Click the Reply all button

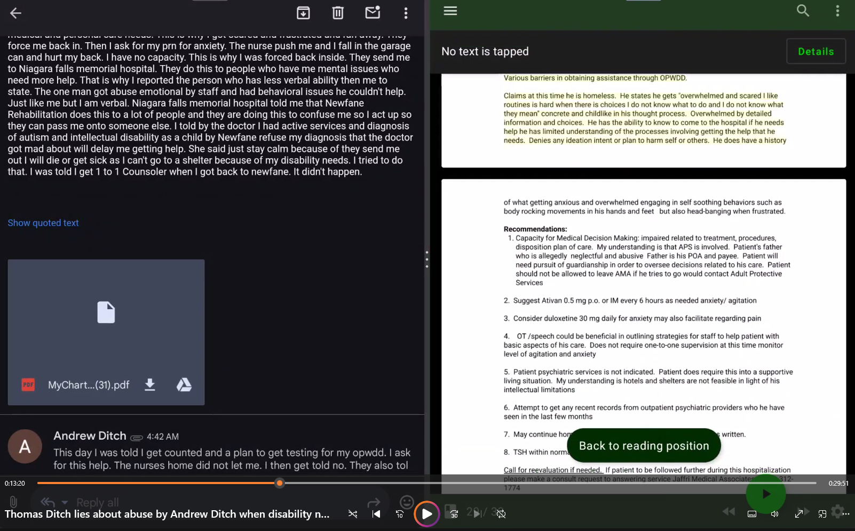click(98, 502)
